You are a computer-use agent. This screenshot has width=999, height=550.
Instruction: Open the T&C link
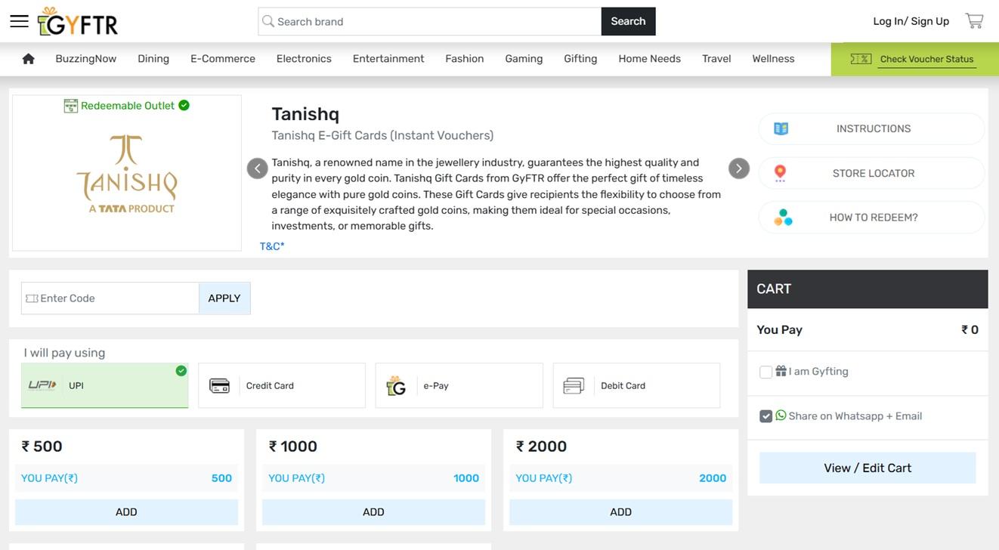coord(272,246)
